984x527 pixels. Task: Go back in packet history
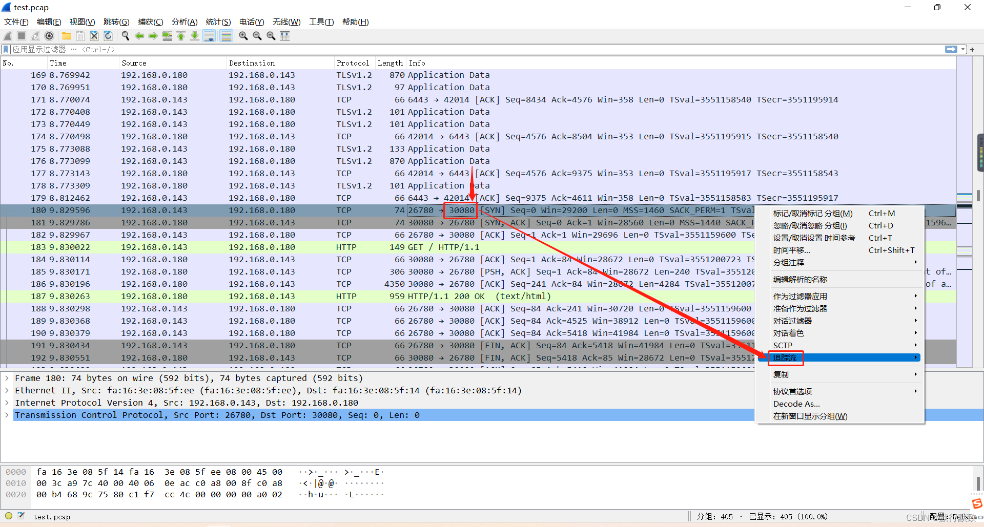(139, 36)
